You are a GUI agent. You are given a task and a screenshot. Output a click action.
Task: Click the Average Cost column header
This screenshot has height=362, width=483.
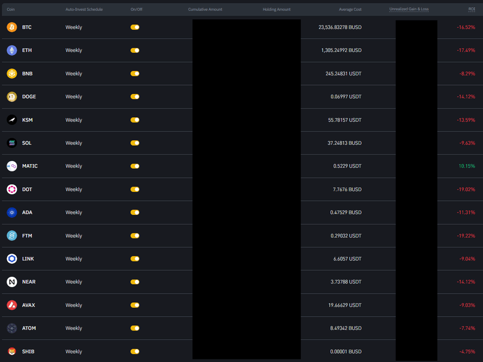pyautogui.click(x=350, y=9)
